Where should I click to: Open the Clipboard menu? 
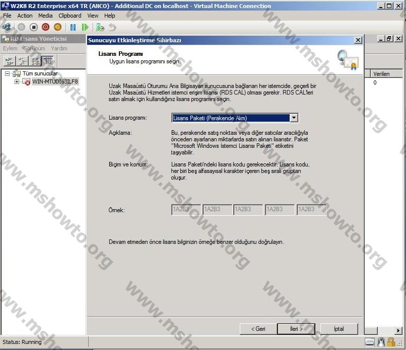(70, 16)
